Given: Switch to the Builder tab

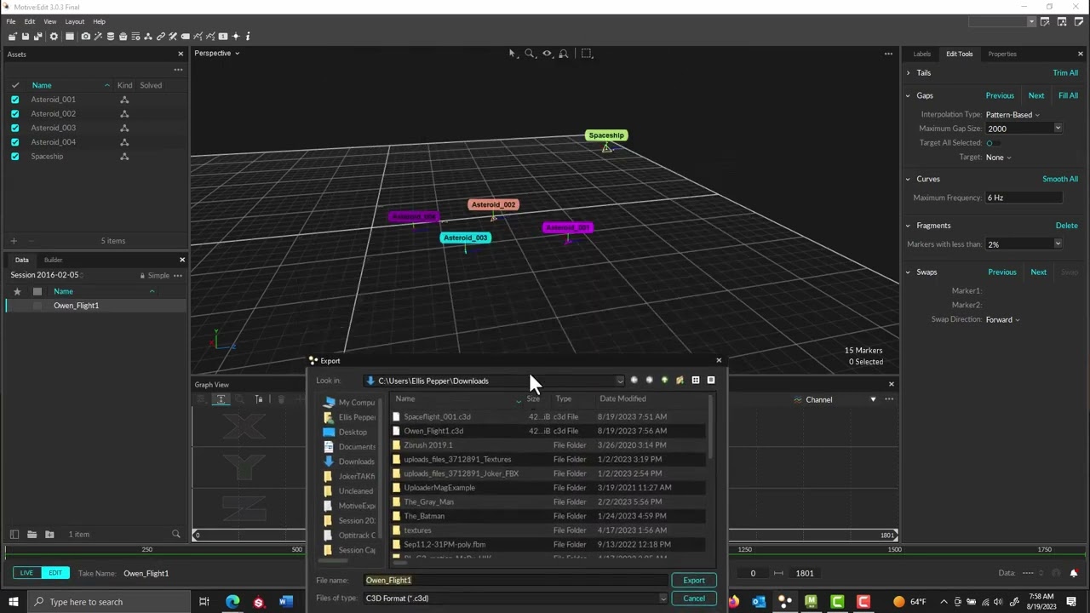Looking at the screenshot, I should tap(53, 260).
